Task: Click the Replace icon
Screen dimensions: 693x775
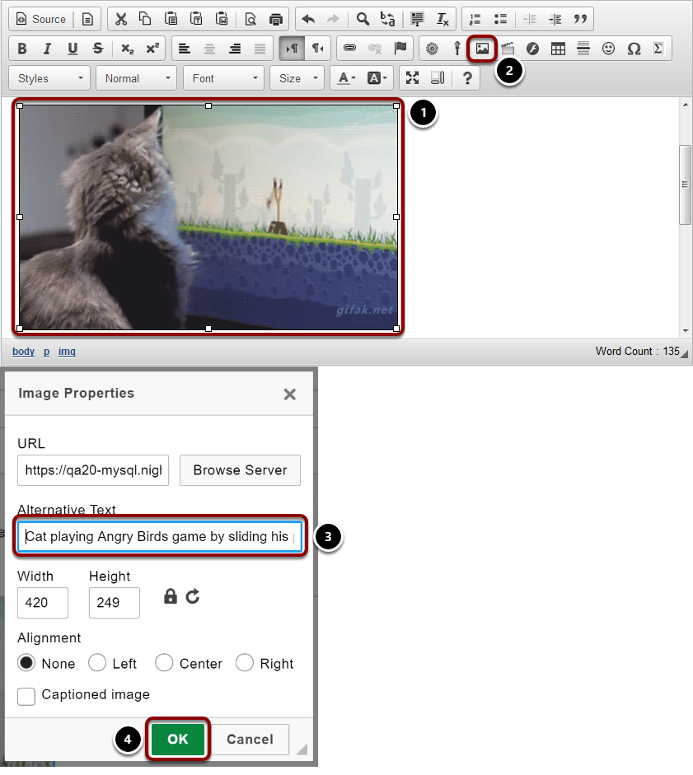Action: click(387, 19)
